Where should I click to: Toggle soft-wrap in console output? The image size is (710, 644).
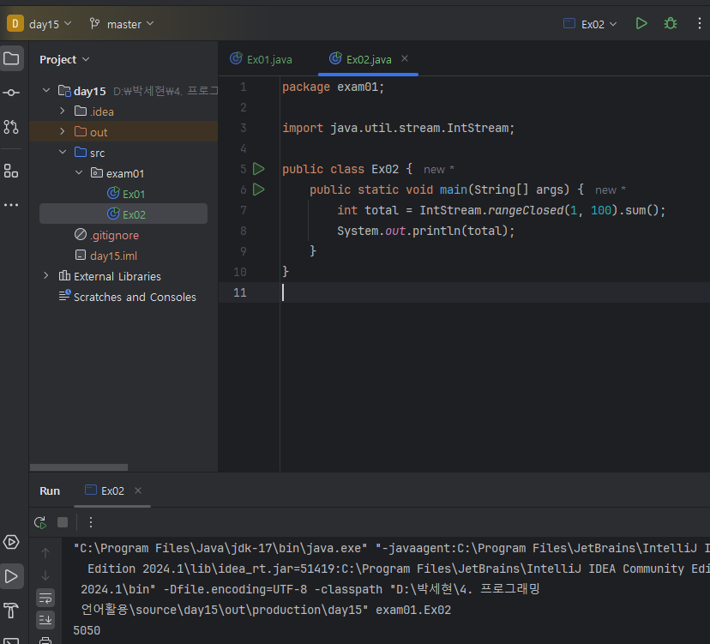pos(45,598)
